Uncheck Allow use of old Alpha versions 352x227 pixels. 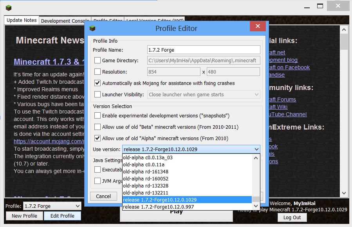pos(97,138)
